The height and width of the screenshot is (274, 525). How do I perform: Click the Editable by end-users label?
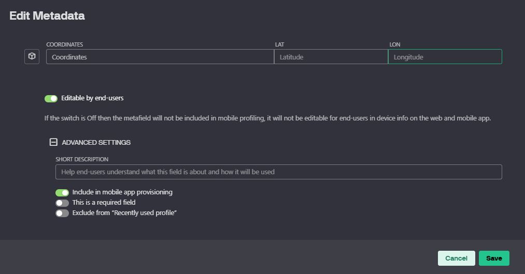pos(92,98)
